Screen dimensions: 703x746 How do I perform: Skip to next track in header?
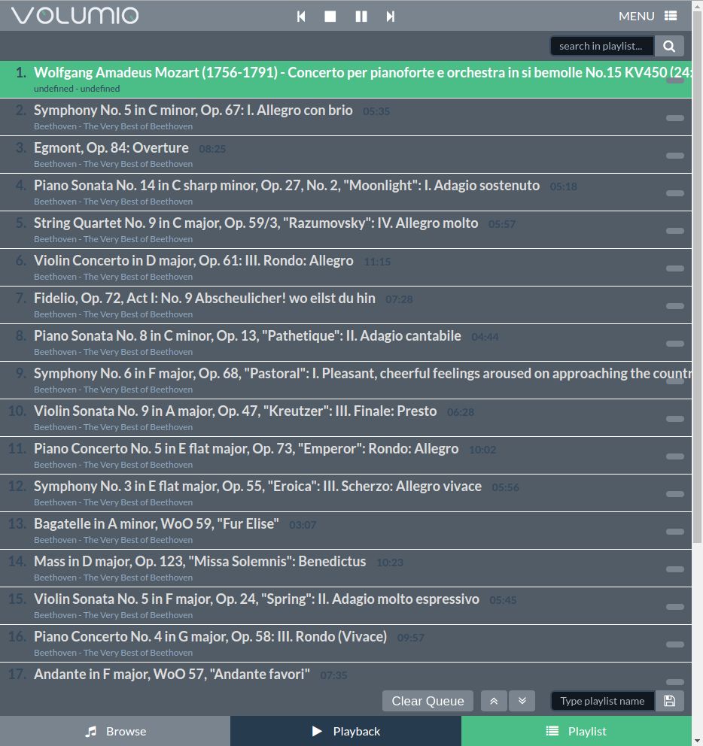tap(391, 17)
